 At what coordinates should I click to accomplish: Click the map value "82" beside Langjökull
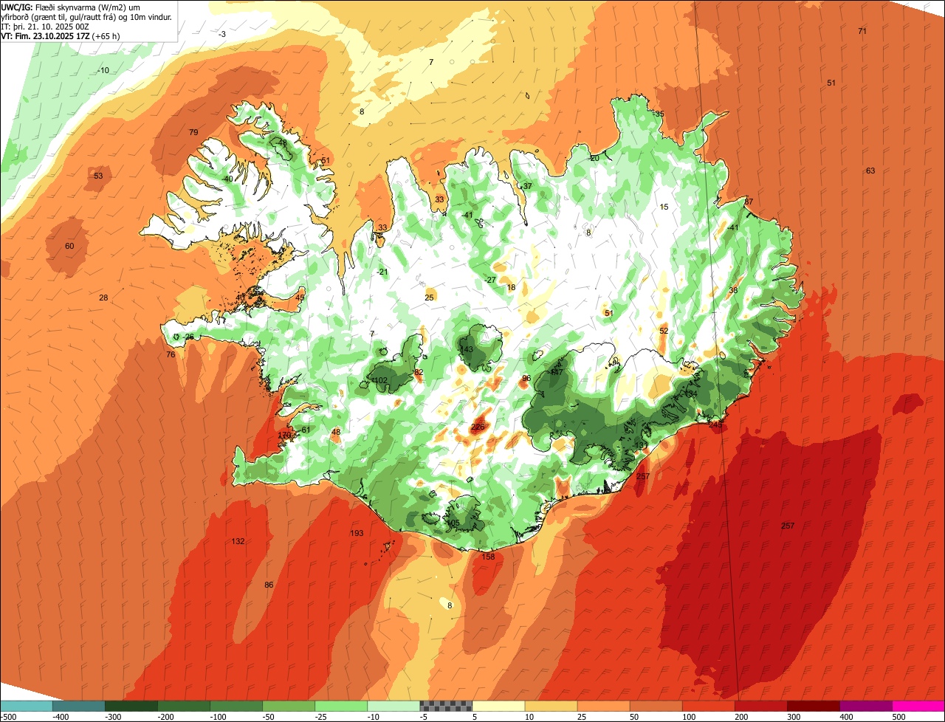point(419,372)
